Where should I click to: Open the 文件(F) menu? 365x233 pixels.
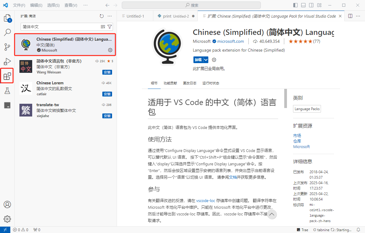(19, 5)
